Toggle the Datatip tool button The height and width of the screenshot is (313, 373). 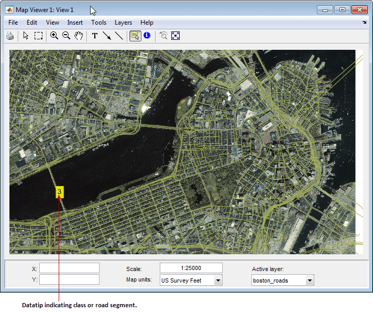pos(135,36)
